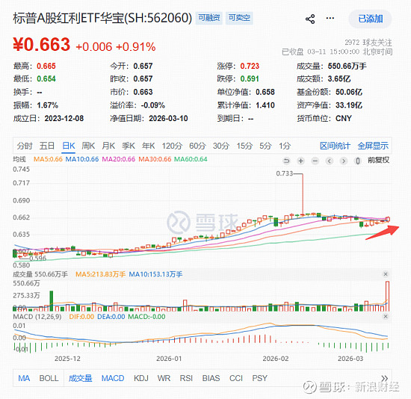Image resolution: width=411 pixels, height=399 pixels.
Task: Click the 已添加 watchlist button
Action: [x=370, y=19]
